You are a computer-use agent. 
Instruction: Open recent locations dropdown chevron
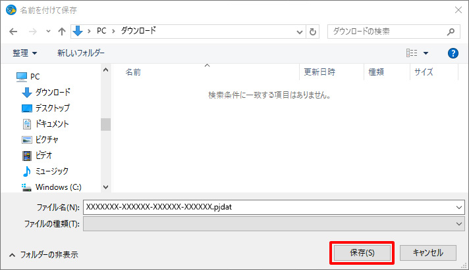click(48, 32)
